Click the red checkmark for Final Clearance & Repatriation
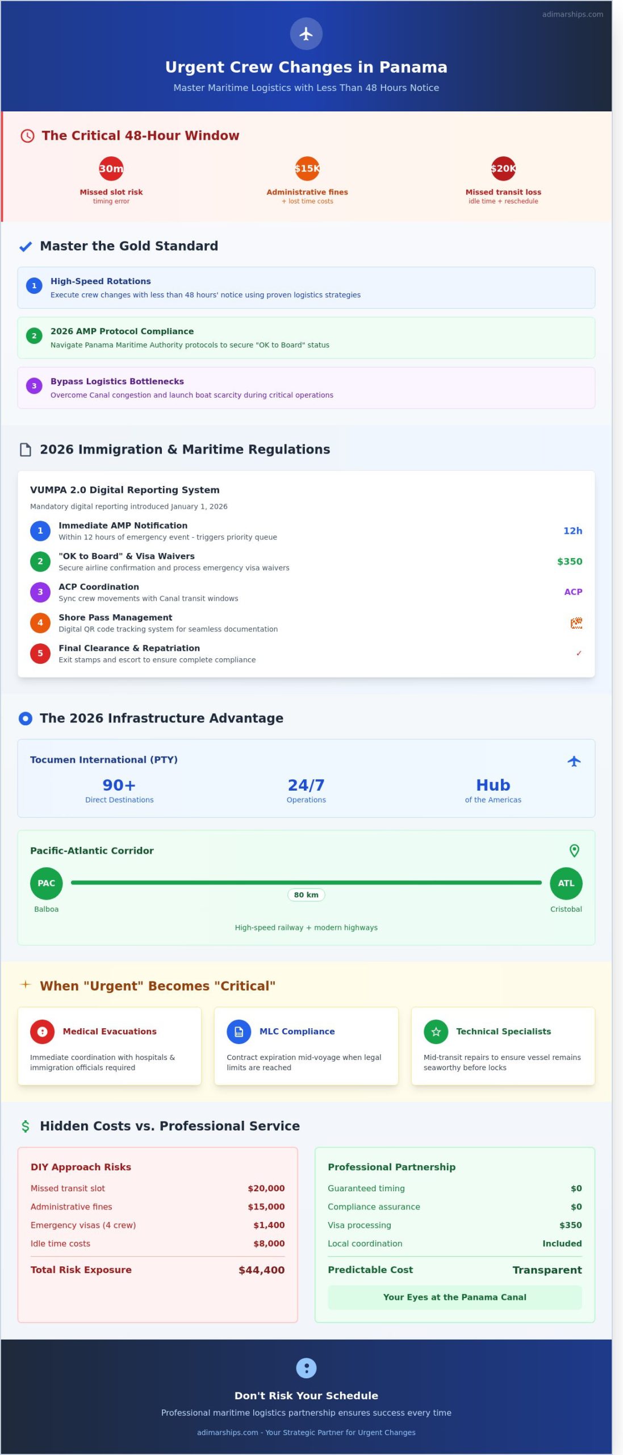This screenshot has height=1455, width=623. 579,654
